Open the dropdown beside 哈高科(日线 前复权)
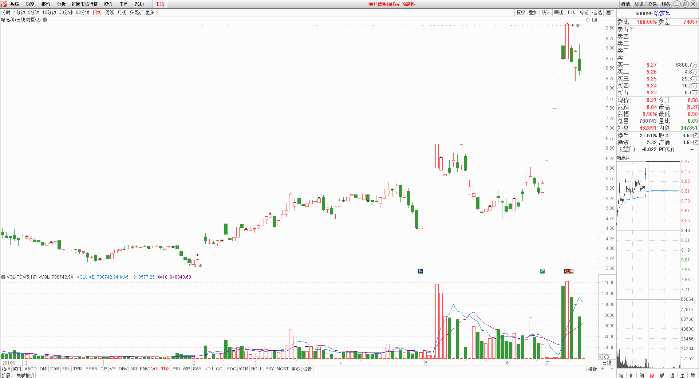Screen dimensions: 699x378 (45, 20)
